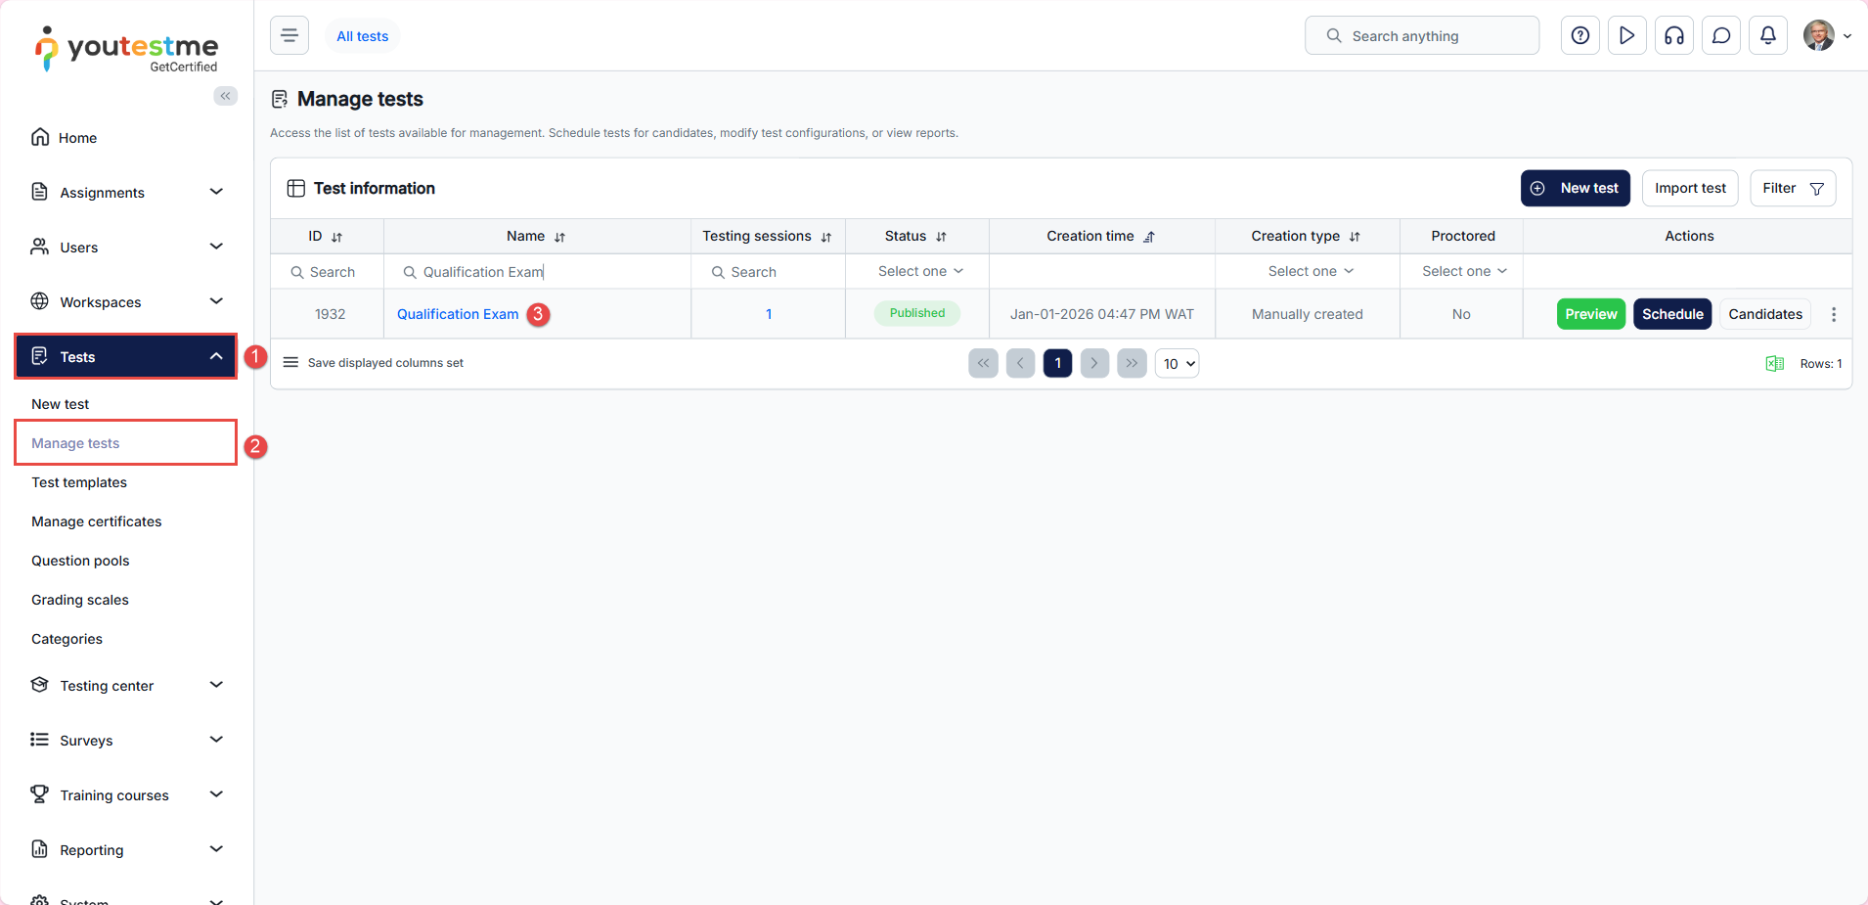Open the Proctored filter dropdown
The width and height of the screenshot is (1868, 905).
1463,272
